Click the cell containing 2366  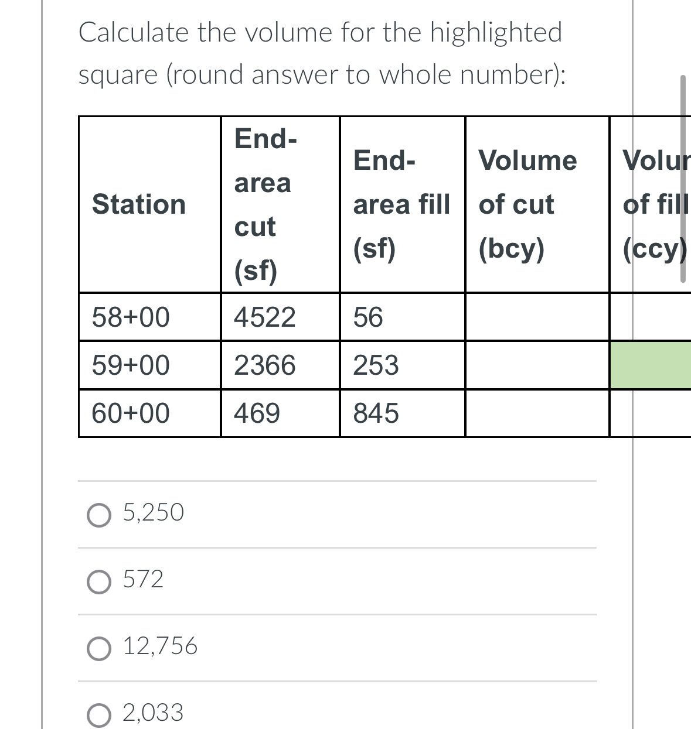[x=265, y=365]
